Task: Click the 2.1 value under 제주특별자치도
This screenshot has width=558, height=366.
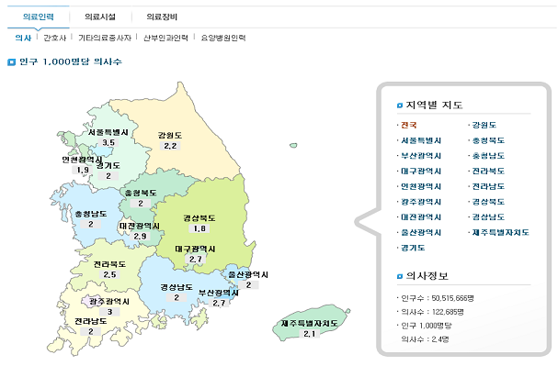Action: click(309, 333)
